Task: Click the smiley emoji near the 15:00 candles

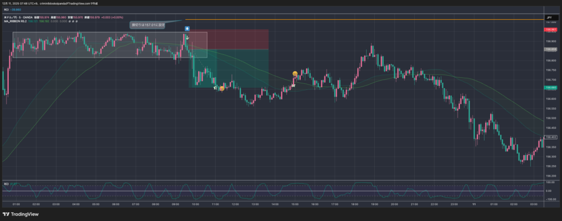Action: click(x=295, y=73)
